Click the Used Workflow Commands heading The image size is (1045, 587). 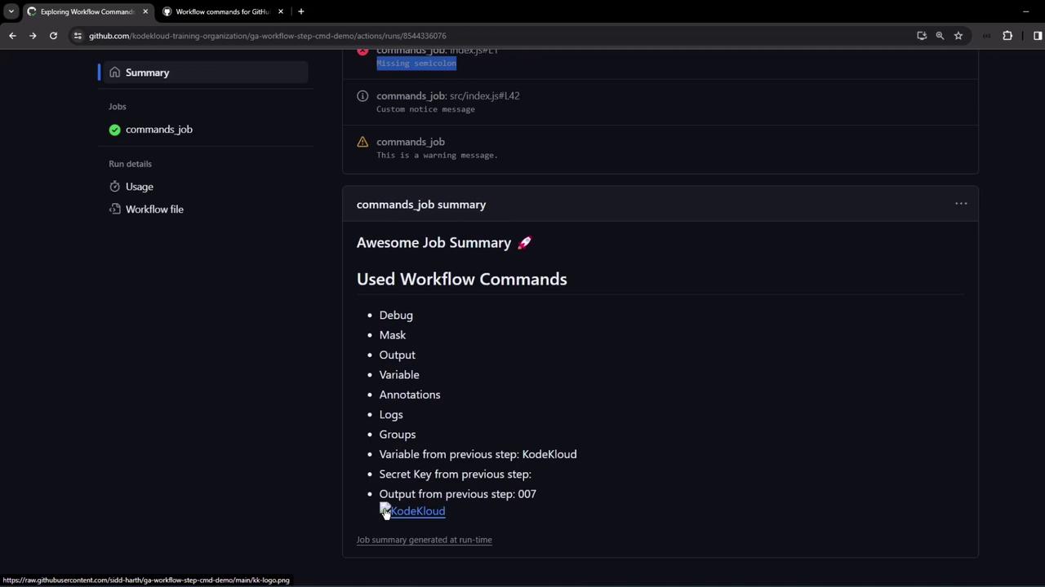click(x=462, y=279)
